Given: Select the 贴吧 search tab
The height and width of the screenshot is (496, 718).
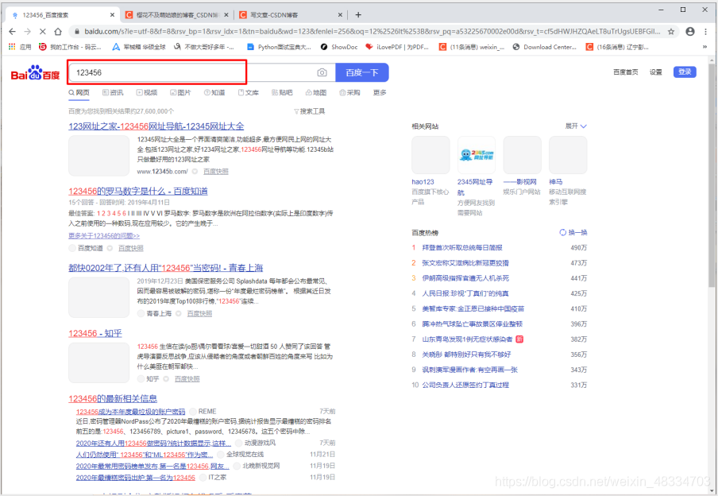Looking at the screenshot, I should pyautogui.click(x=282, y=92).
